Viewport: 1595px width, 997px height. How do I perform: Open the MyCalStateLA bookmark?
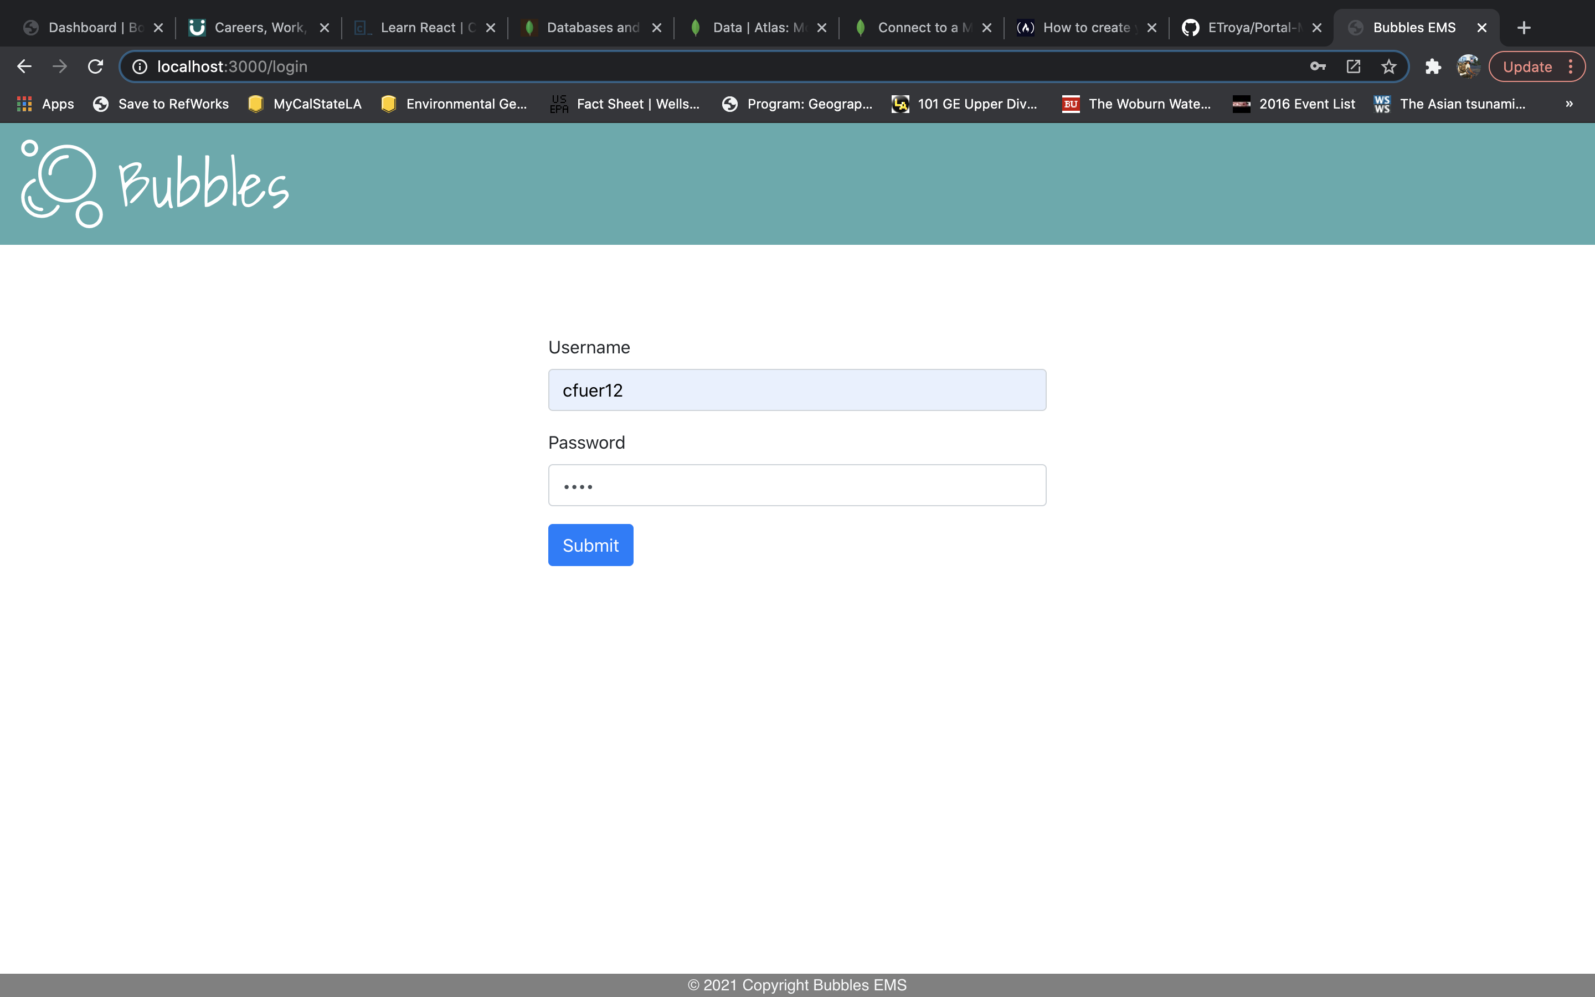tap(305, 104)
